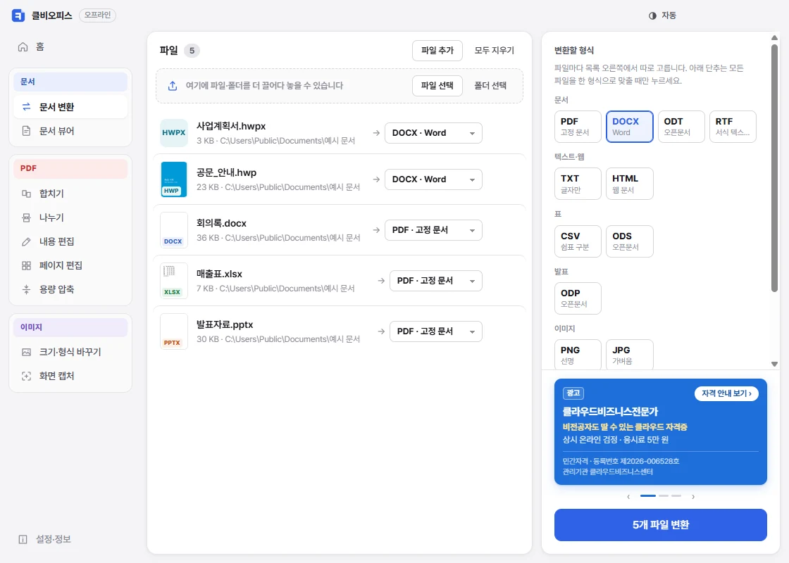Click the 용량 압축 compress icon
The height and width of the screenshot is (563, 789).
(x=26, y=289)
